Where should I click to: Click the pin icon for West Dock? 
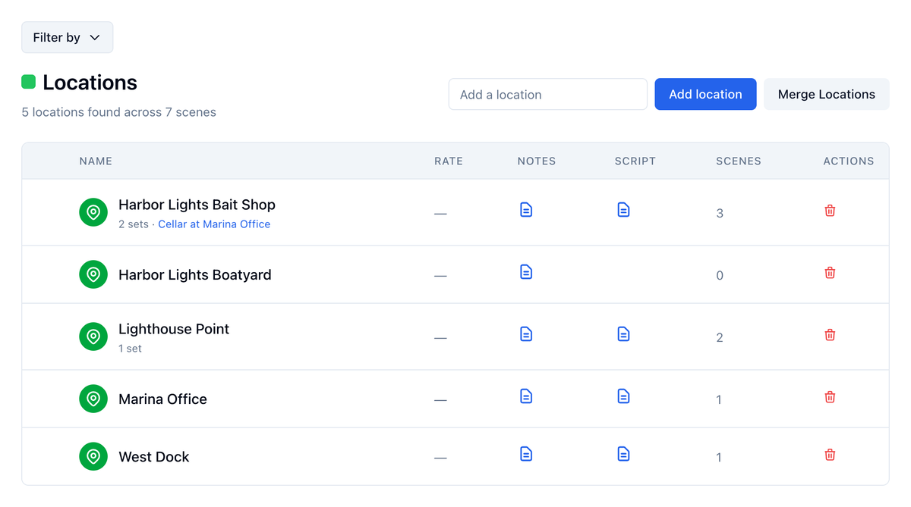(93, 456)
